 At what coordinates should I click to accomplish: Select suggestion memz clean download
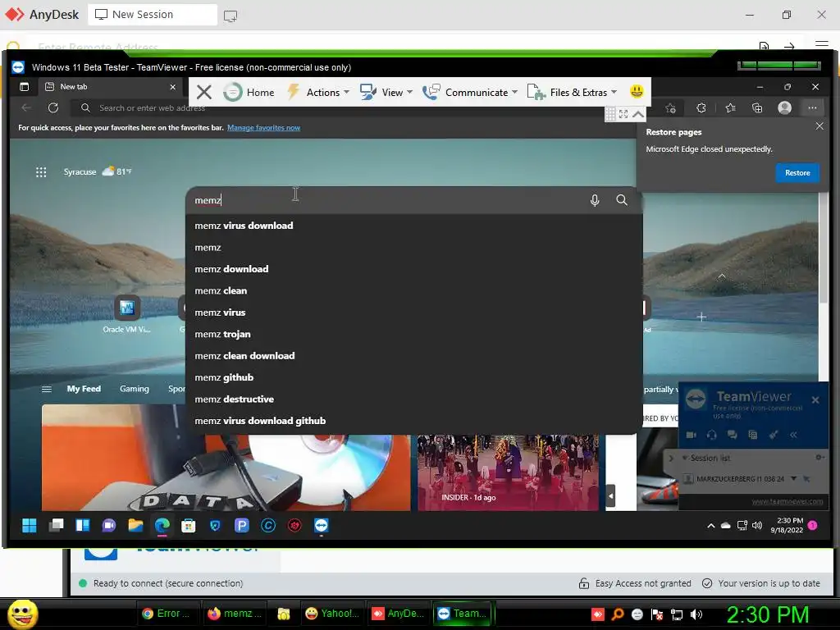pyautogui.click(x=413, y=356)
